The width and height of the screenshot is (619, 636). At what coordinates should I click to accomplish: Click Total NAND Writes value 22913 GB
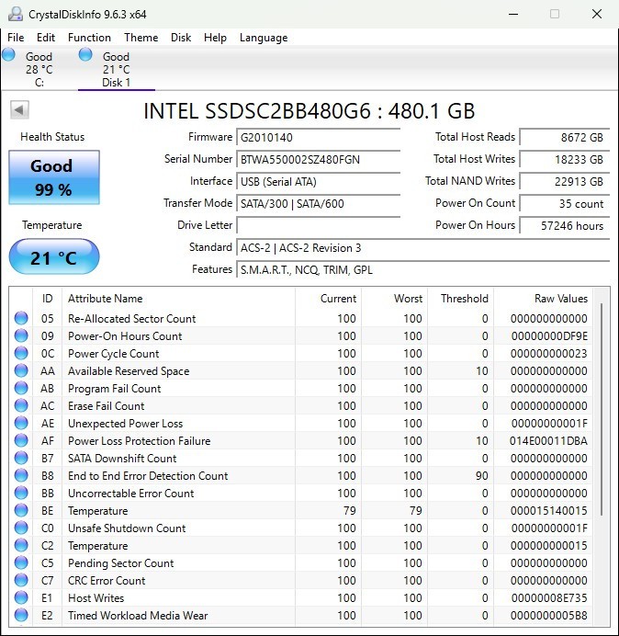pos(564,181)
